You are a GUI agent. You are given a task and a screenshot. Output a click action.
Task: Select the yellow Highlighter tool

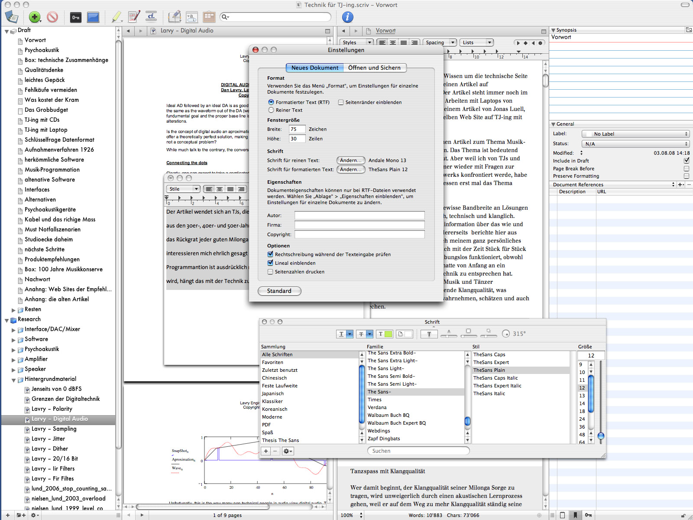117,17
